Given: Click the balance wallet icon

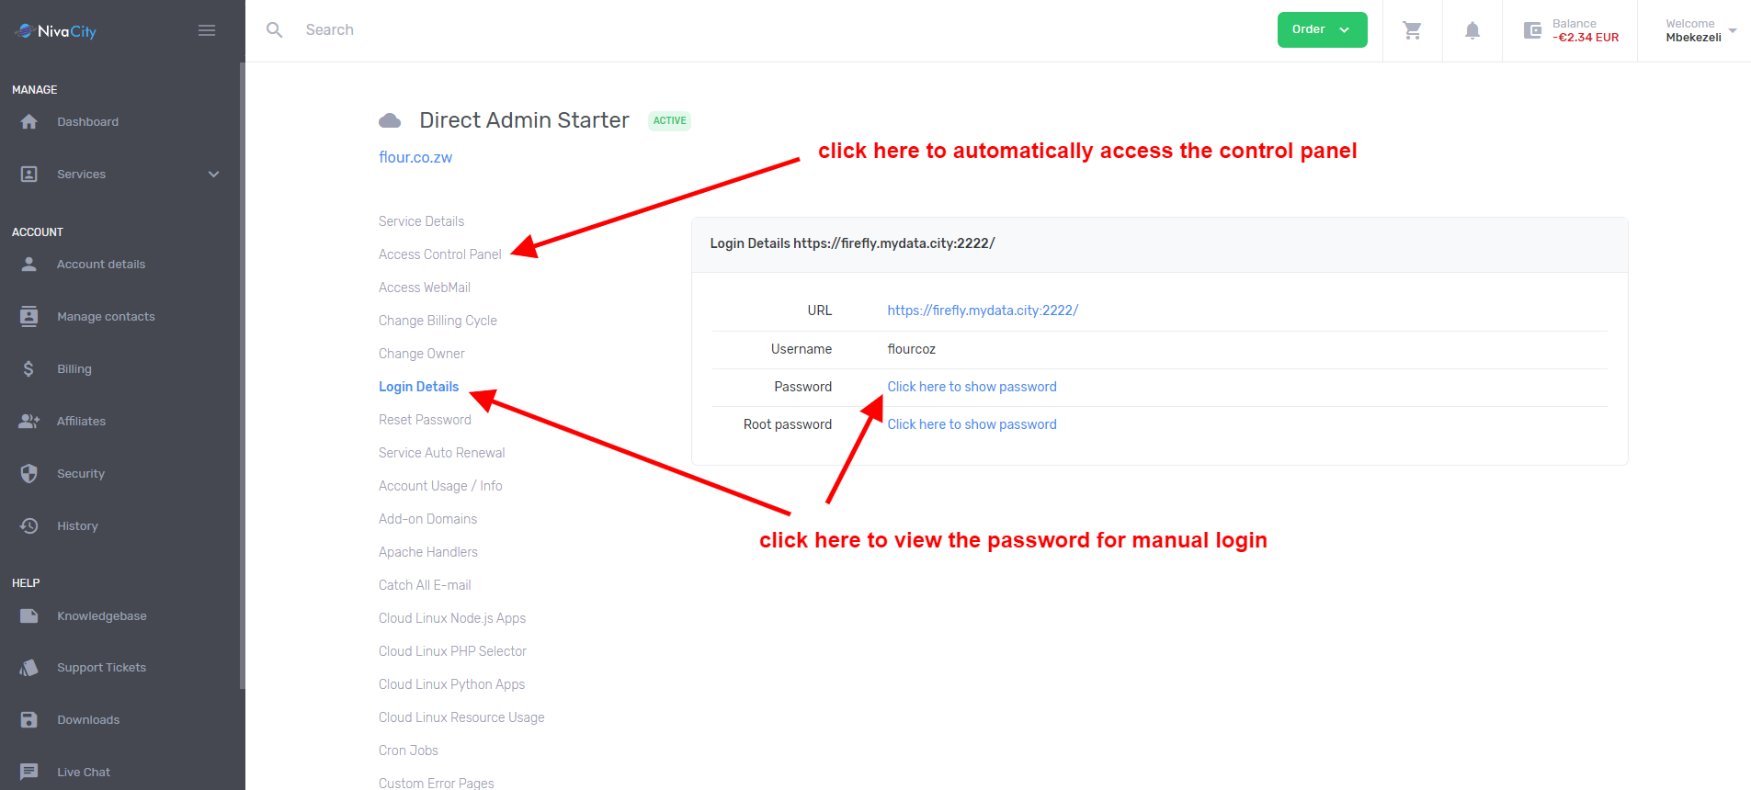Looking at the screenshot, I should (x=1532, y=30).
